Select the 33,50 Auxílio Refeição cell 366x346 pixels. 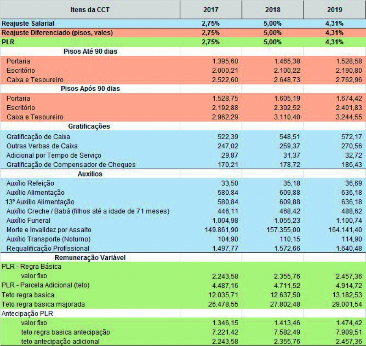coord(230,183)
